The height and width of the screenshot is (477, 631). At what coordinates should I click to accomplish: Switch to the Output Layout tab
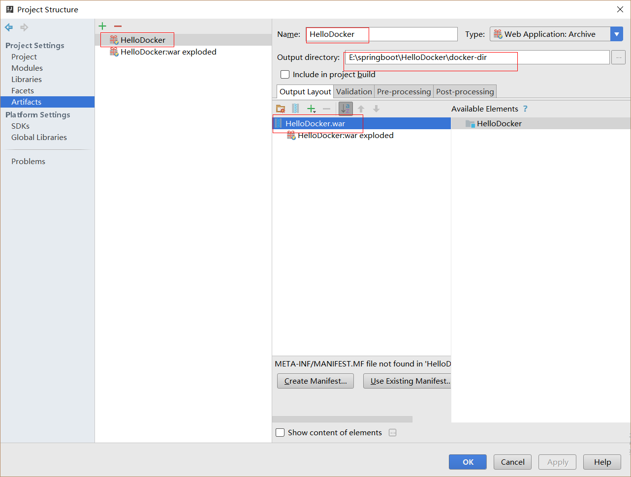pyautogui.click(x=305, y=91)
